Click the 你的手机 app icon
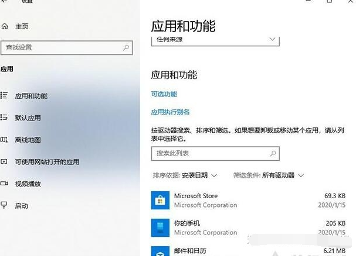 [160, 228]
